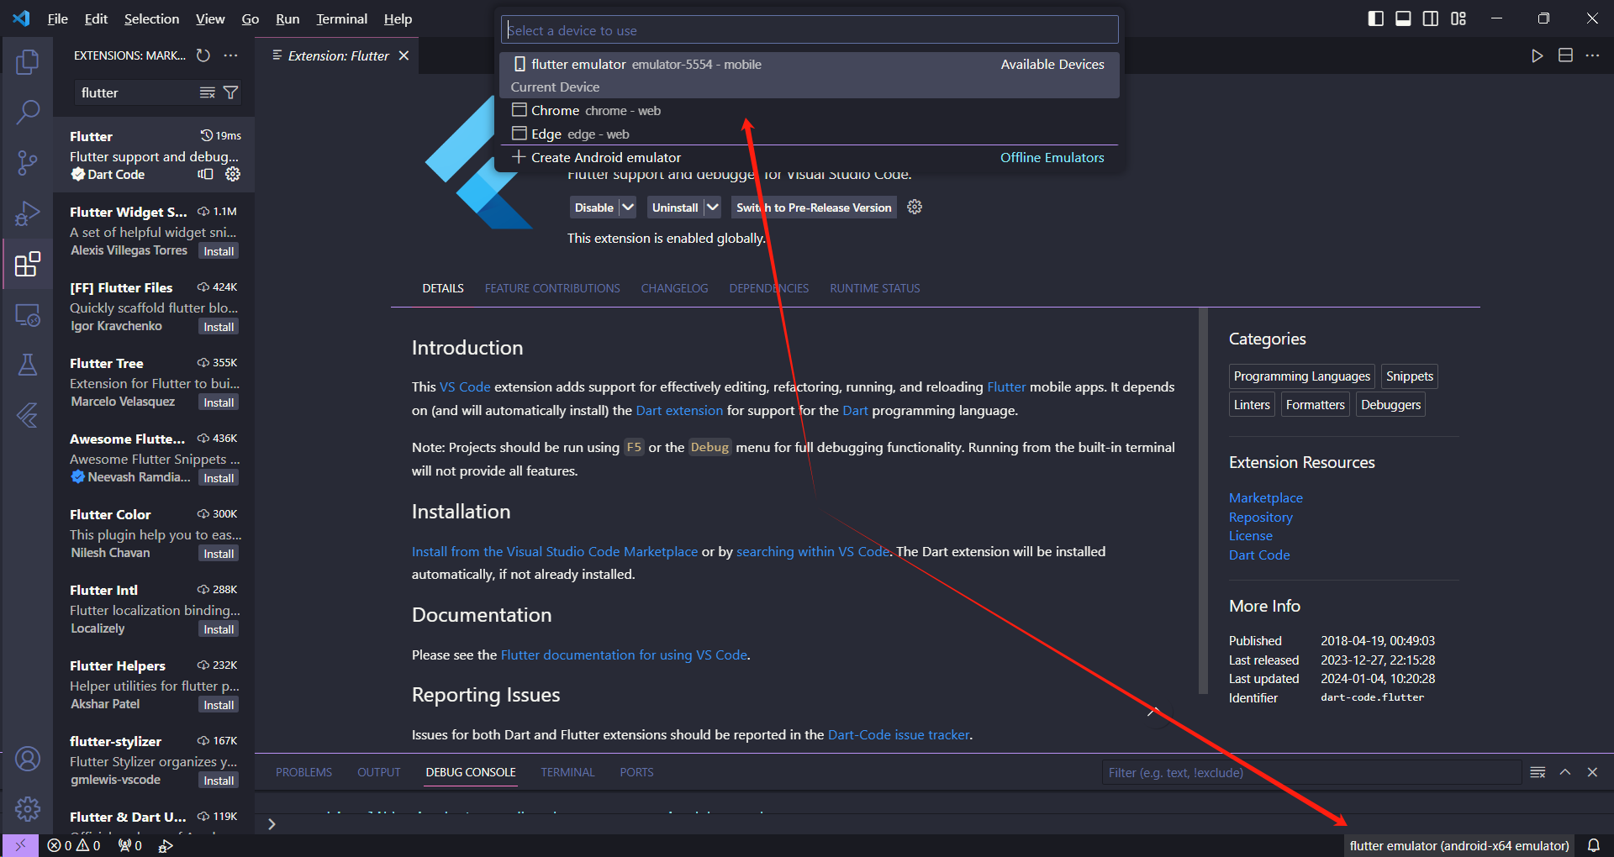The height and width of the screenshot is (857, 1614).
Task: Switch to the Terminal panel tab
Action: [567, 772]
